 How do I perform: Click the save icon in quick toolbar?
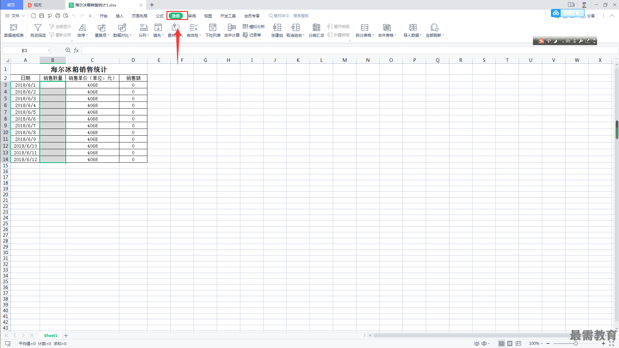pos(42,15)
